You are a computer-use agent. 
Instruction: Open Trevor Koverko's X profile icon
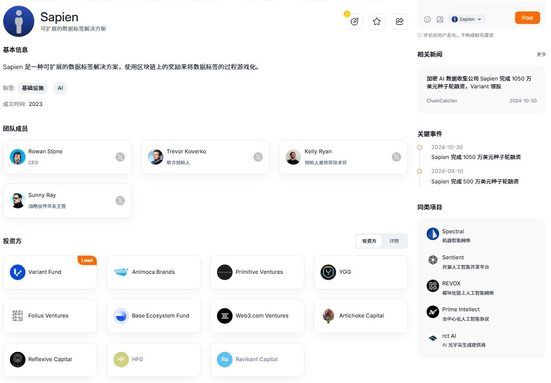[x=258, y=157]
